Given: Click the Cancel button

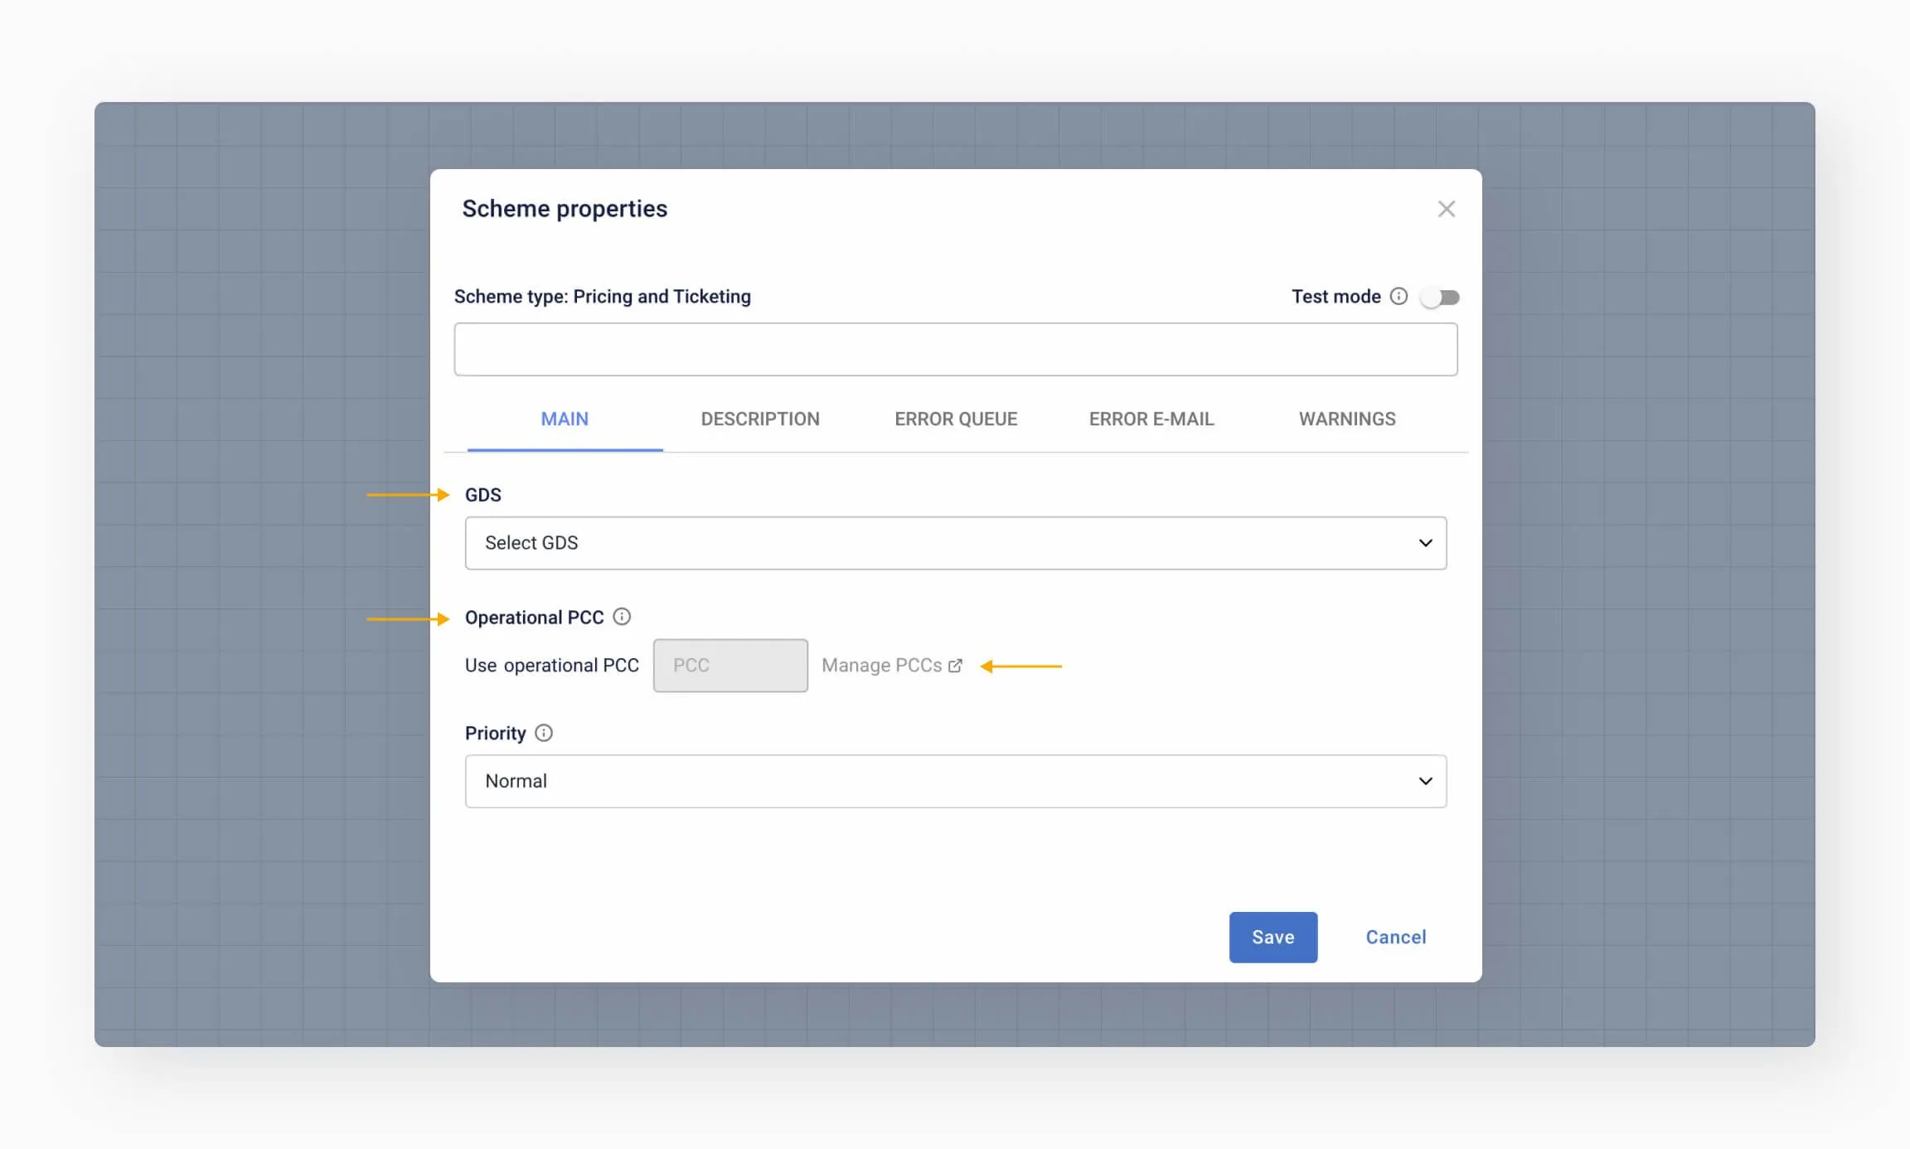Looking at the screenshot, I should [x=1396, y=938].
